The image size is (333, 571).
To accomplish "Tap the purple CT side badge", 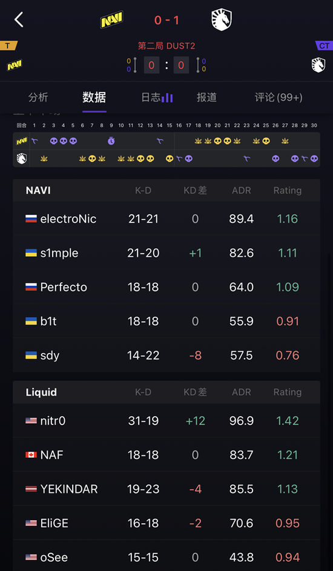I will tap(324, 46).
